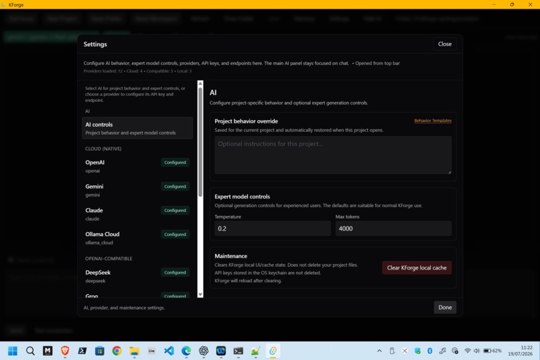Click the provider list scroll-up arrow
Screen dimensions: 540x360
coord(200,84)
